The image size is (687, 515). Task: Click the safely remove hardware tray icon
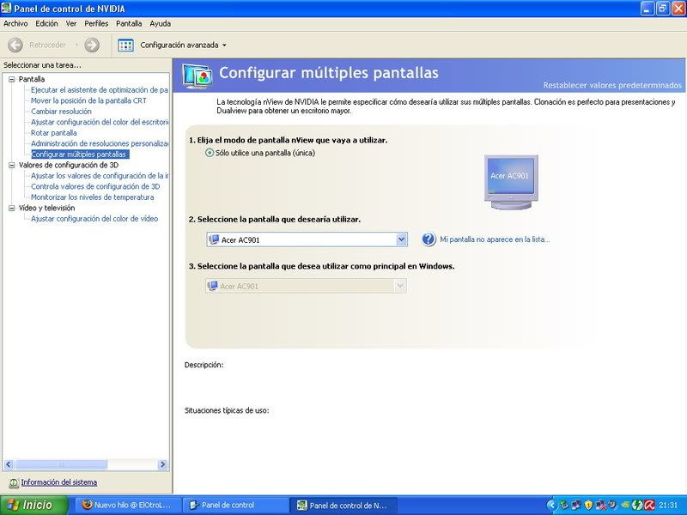564,505
